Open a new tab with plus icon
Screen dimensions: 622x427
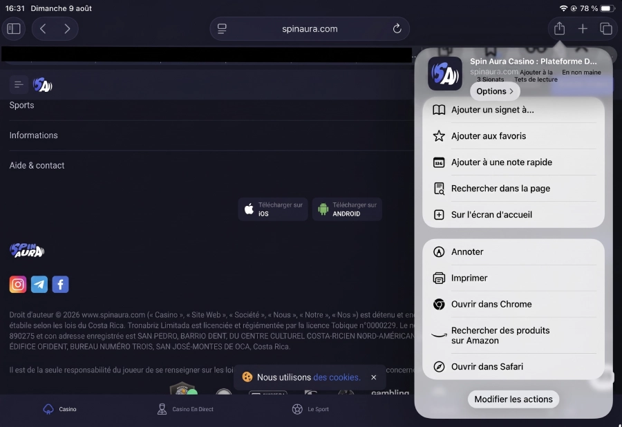tap(583, 28)
